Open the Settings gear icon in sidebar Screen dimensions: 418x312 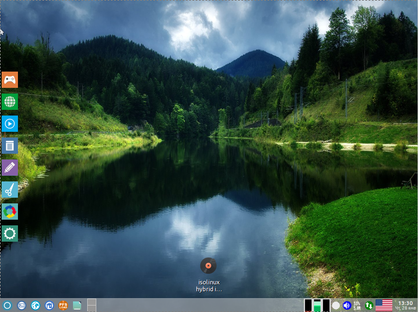[x=10, y=233]
